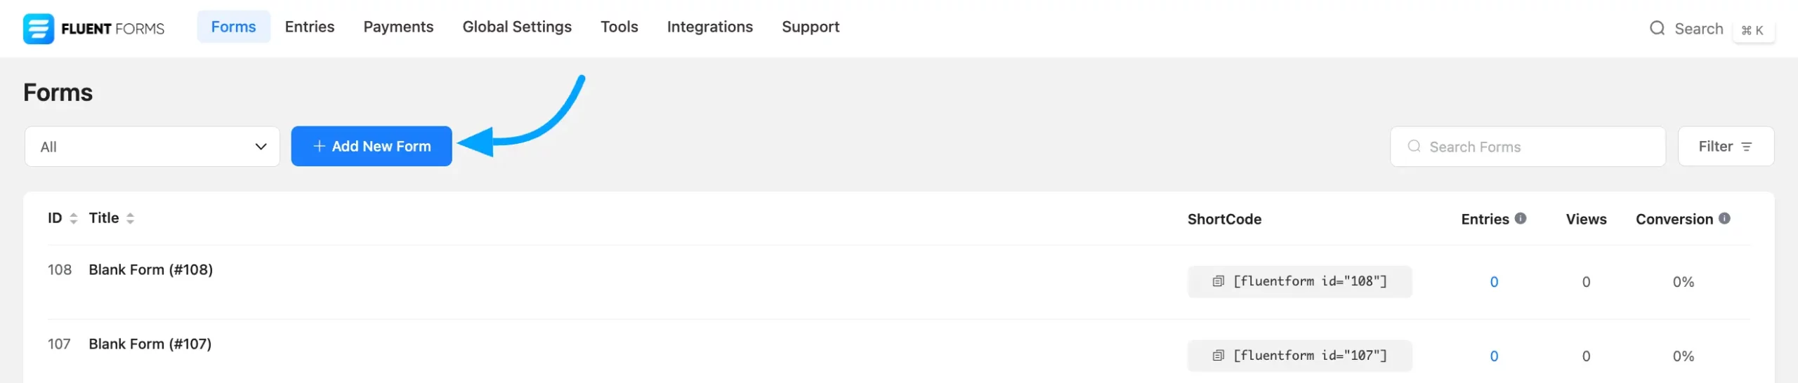Viewport: 1798px width, 383px height.
Task: Click the Fluent Forms logo icon
Action: coord(38,29)
